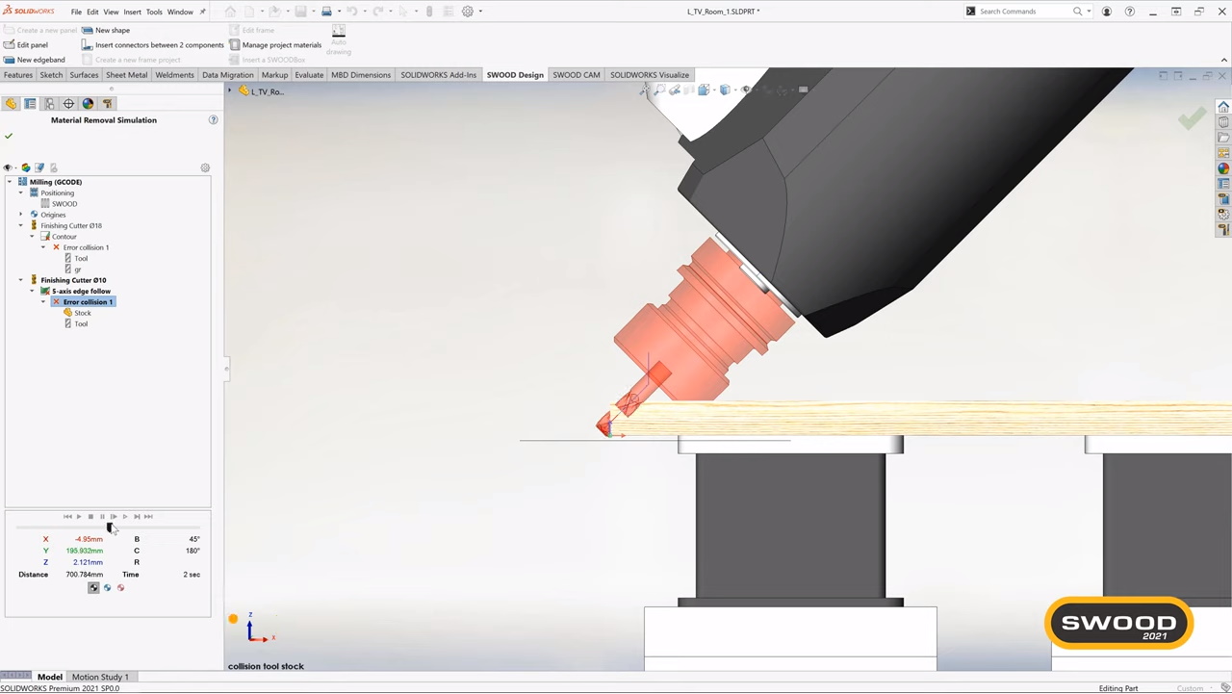Select the ConfigurationManager tab icon
The width and height of the screenshot is (1232, 694).
tap(49, 104)
